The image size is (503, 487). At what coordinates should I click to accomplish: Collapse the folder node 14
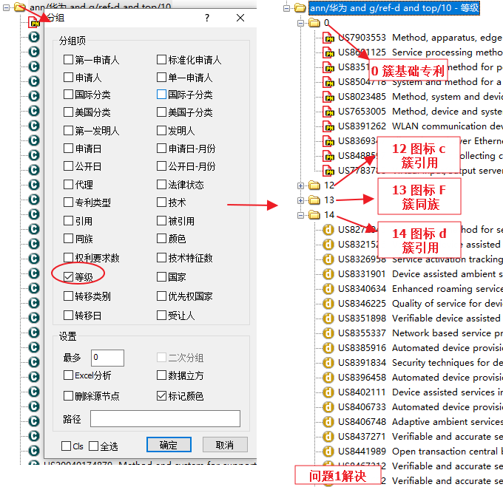tap(301, 215)
